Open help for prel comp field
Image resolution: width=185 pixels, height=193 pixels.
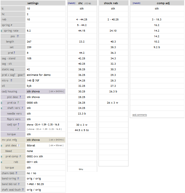click(x=20, y=156)
